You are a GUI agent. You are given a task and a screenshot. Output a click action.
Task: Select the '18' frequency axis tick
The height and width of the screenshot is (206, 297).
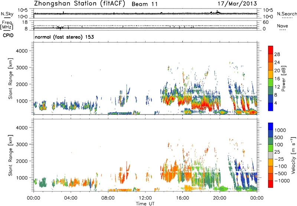pyautogui.click(x=25, y=22)
